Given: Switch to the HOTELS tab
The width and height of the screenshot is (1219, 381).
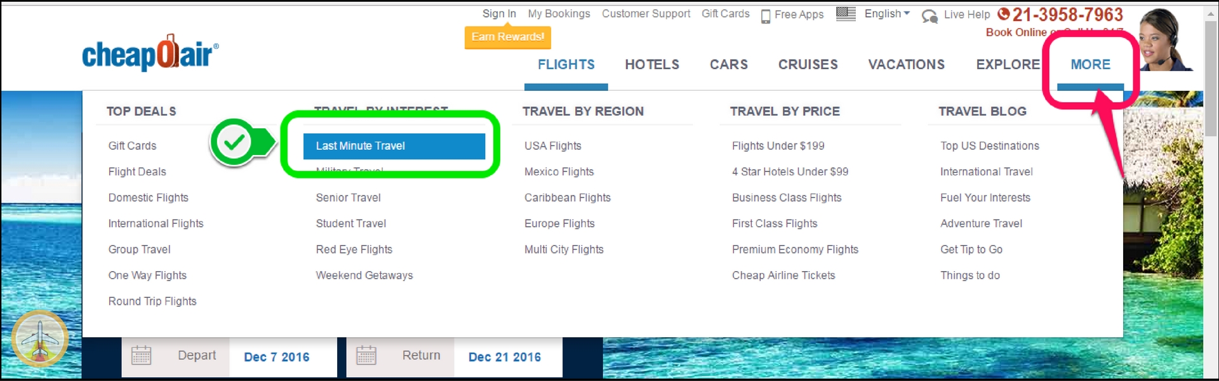Looking at the screenshot, I should 652,65.
